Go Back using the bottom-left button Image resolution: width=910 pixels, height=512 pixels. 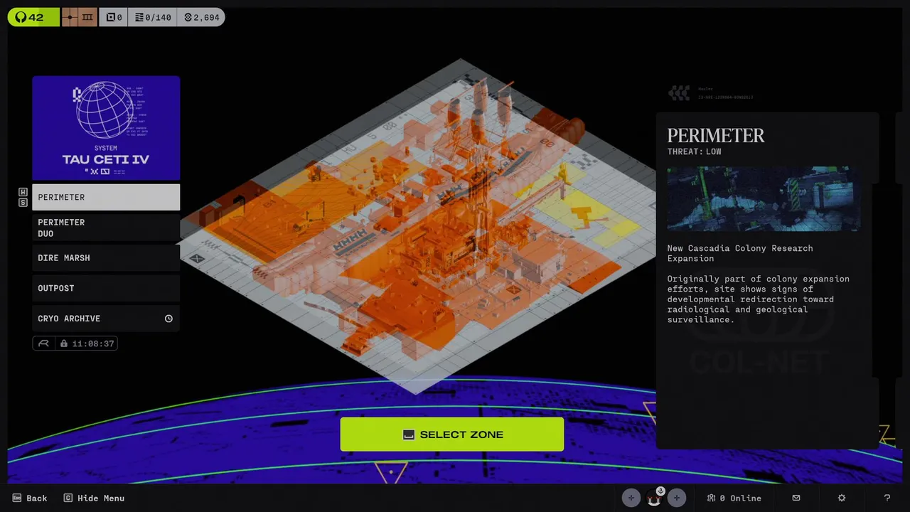[30, 498]
